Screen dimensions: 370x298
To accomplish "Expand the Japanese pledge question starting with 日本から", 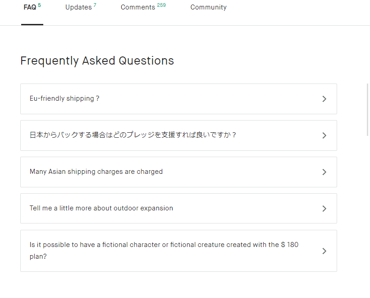I will (133, 135).
